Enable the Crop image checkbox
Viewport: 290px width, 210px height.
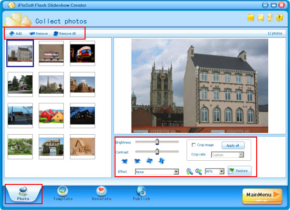point(194,145)
